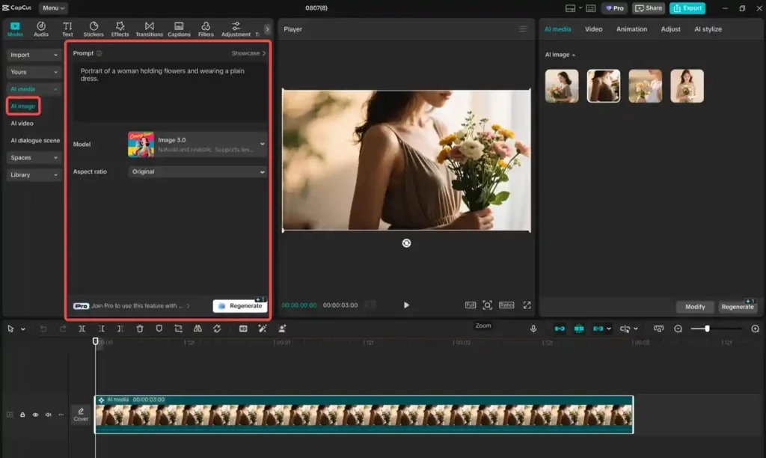766x458 pixels.
Task: Expand the Import section in sidebar
Action: coord(34,55)
